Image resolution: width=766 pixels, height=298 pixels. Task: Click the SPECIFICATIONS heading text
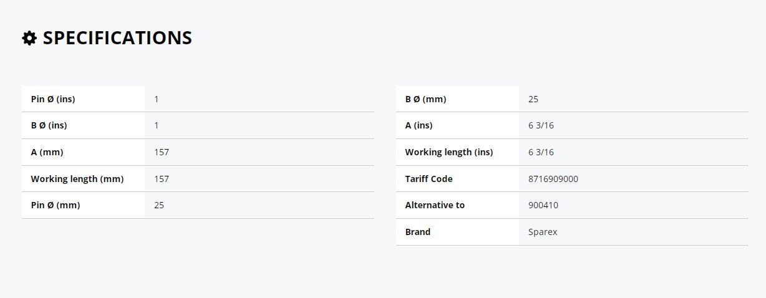tap(117, 38)
